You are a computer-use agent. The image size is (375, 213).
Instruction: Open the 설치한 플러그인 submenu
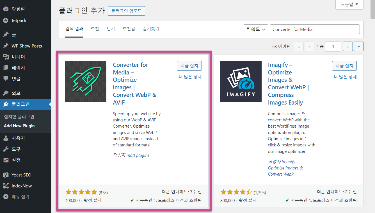coord(19,117)
